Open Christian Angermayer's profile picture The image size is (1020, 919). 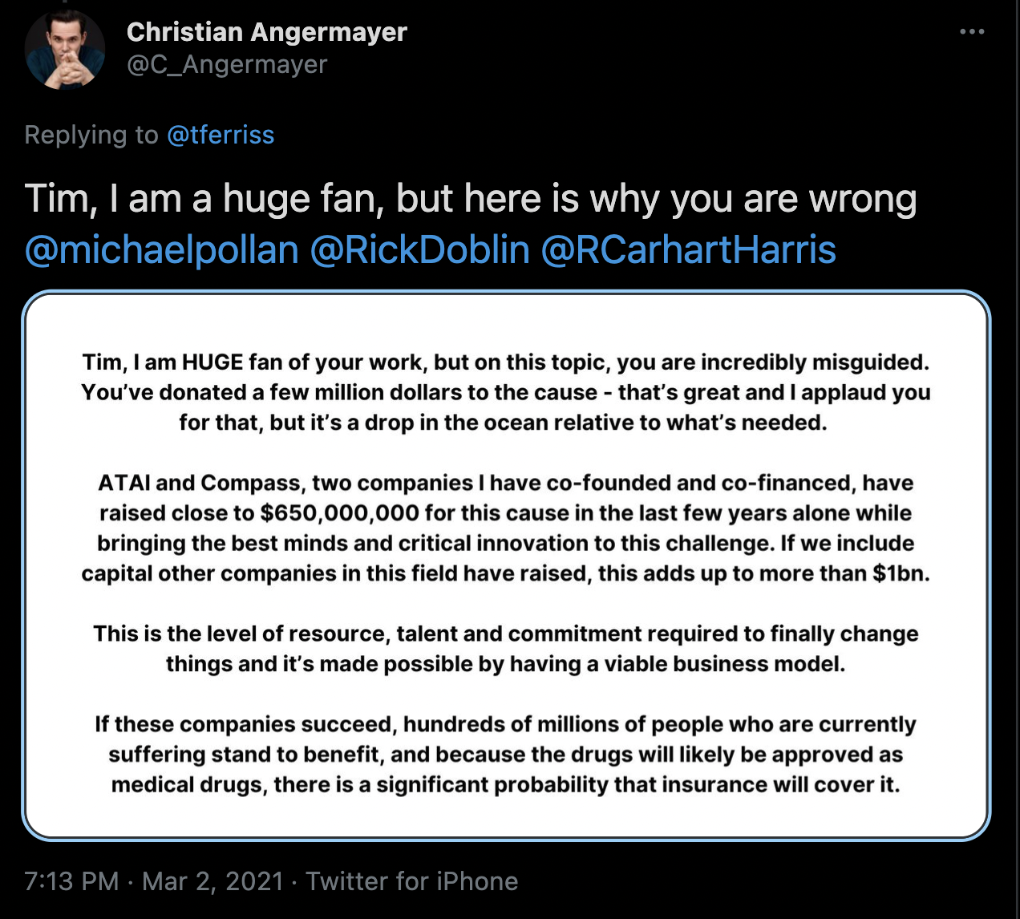click(65, 50)
